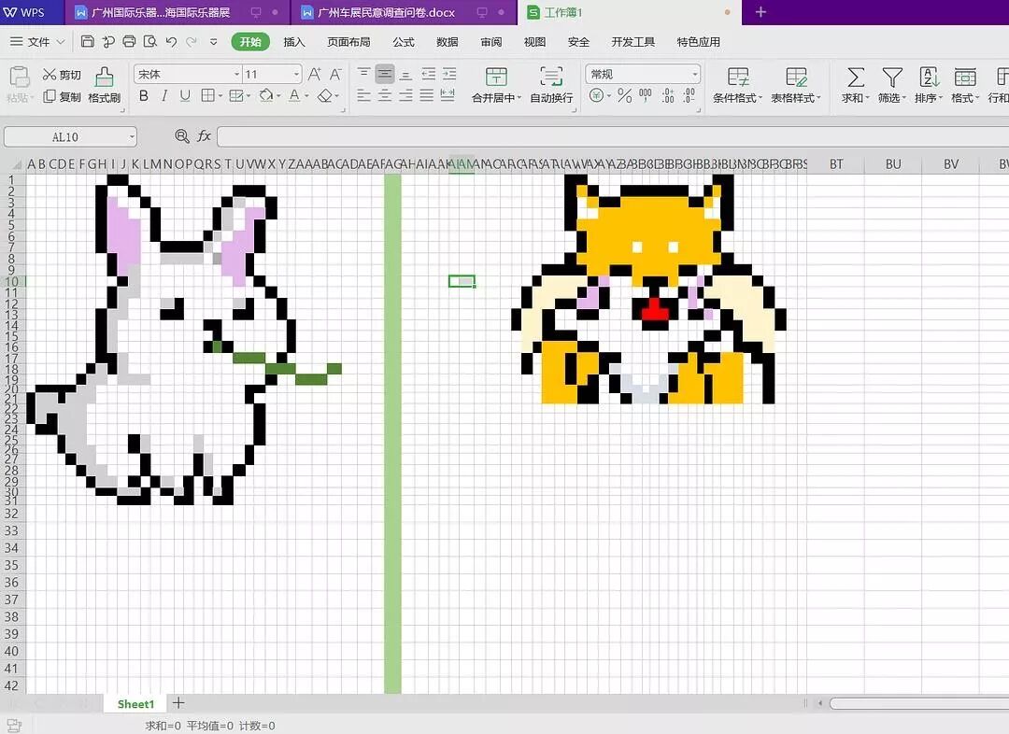Click the Sheet1 worksheet tab

[x=135, y=704]
